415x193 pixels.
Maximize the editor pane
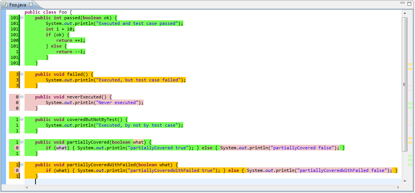click(x=409, y=4)
